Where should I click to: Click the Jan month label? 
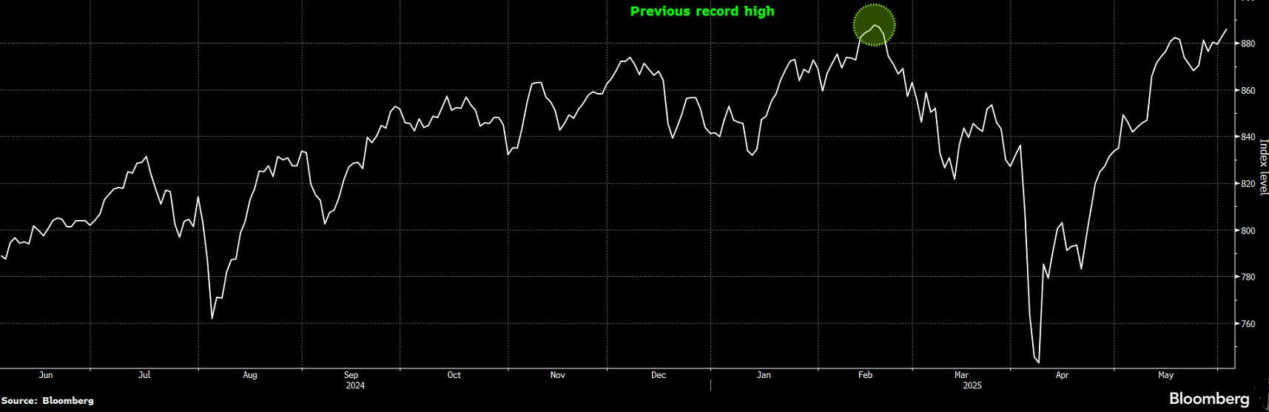point(764,375)
